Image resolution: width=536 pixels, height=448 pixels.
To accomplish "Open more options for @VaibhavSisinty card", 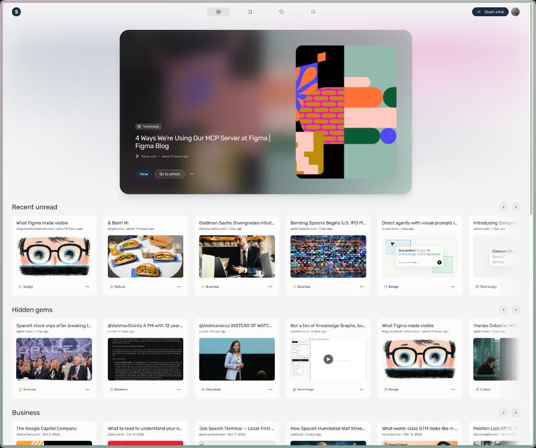I will click(179, 389).
